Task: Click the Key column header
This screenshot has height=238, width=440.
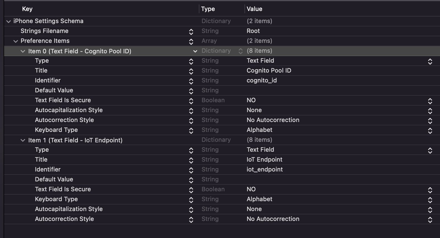Action: pos(27,9)
